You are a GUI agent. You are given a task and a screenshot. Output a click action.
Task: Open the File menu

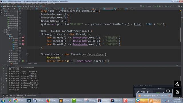pos(1,4)
